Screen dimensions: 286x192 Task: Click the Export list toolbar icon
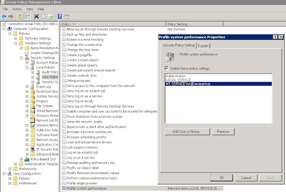[50, 17]
